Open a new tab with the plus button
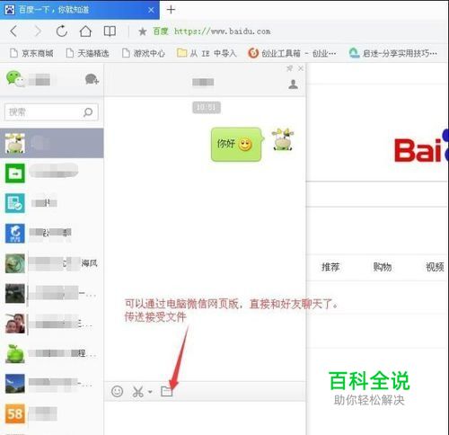The image size is (449, 435). [x=171, y=10]
